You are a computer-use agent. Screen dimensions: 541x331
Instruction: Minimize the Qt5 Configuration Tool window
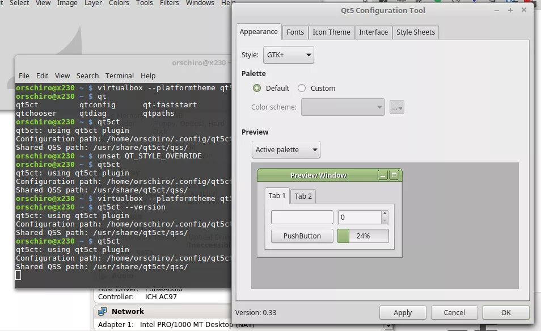(497, 10)
